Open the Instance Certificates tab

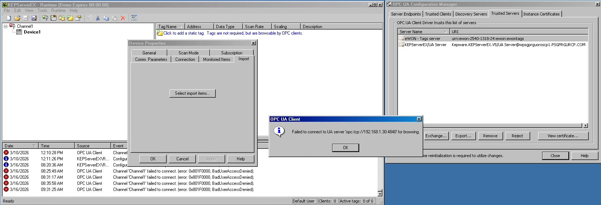click(541, 14)
